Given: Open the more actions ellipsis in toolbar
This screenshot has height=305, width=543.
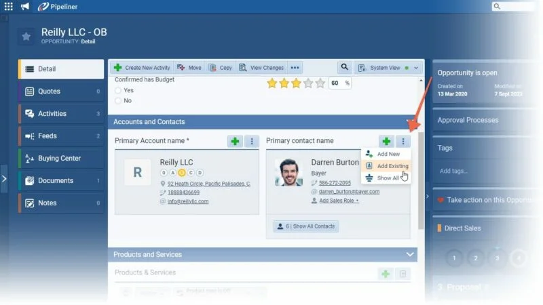Looking at the screenshot, I should pyautogui.click(x=295, y=68).
